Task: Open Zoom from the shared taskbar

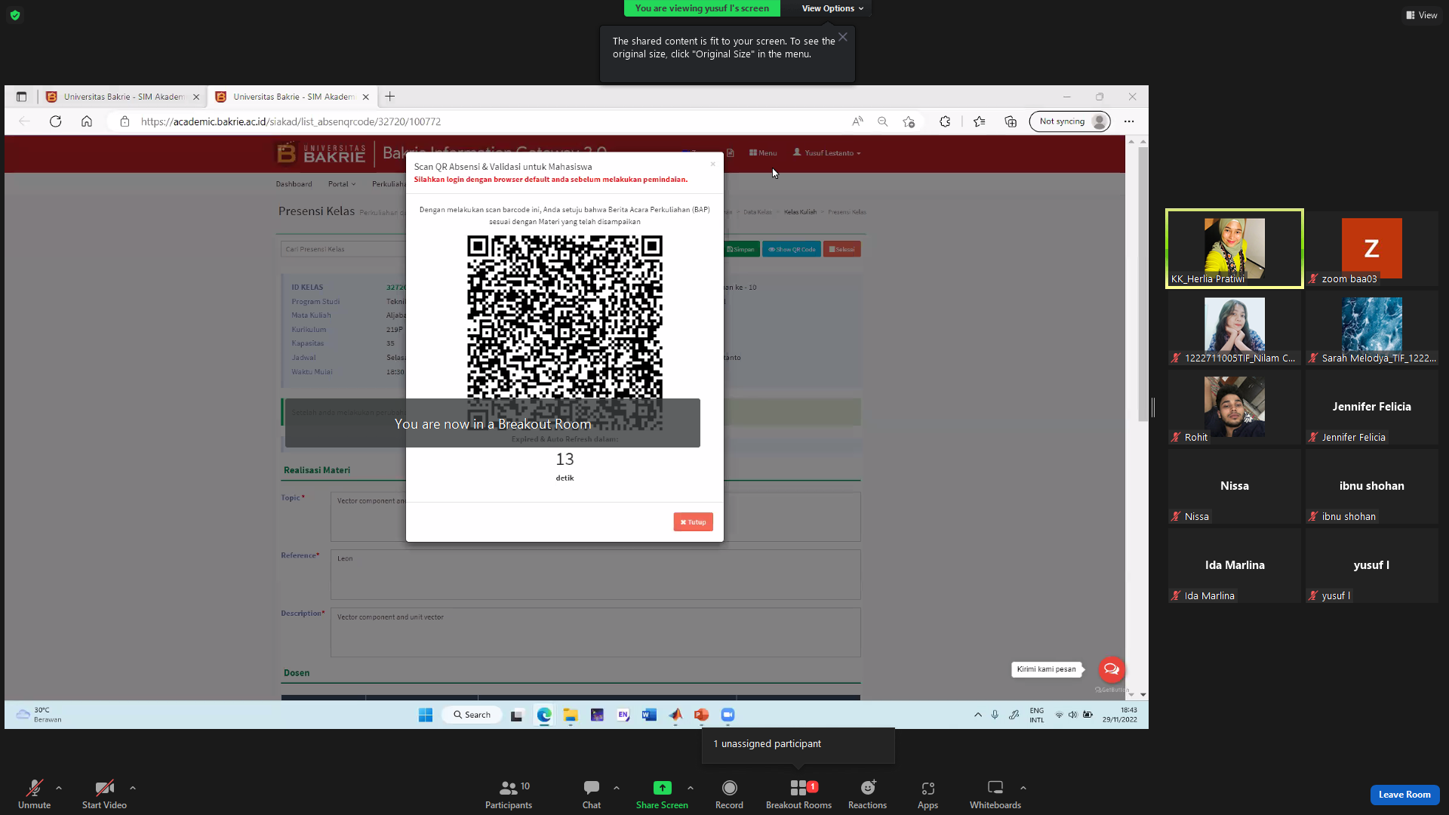Action: pyautogui.click(x=728, y=715)
